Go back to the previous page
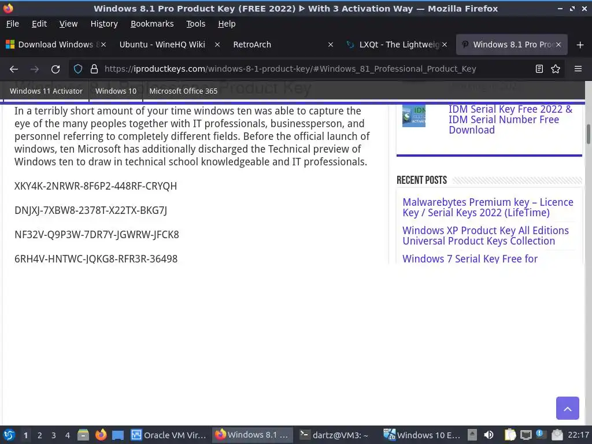Viewport: 592px width, 444px height. [x=14, y=69]
